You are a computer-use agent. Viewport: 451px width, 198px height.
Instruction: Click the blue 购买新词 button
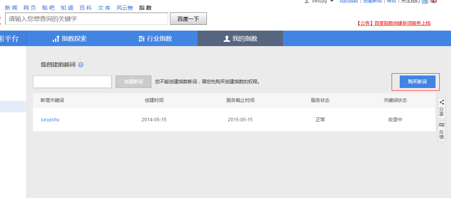[x=417, y=82]
